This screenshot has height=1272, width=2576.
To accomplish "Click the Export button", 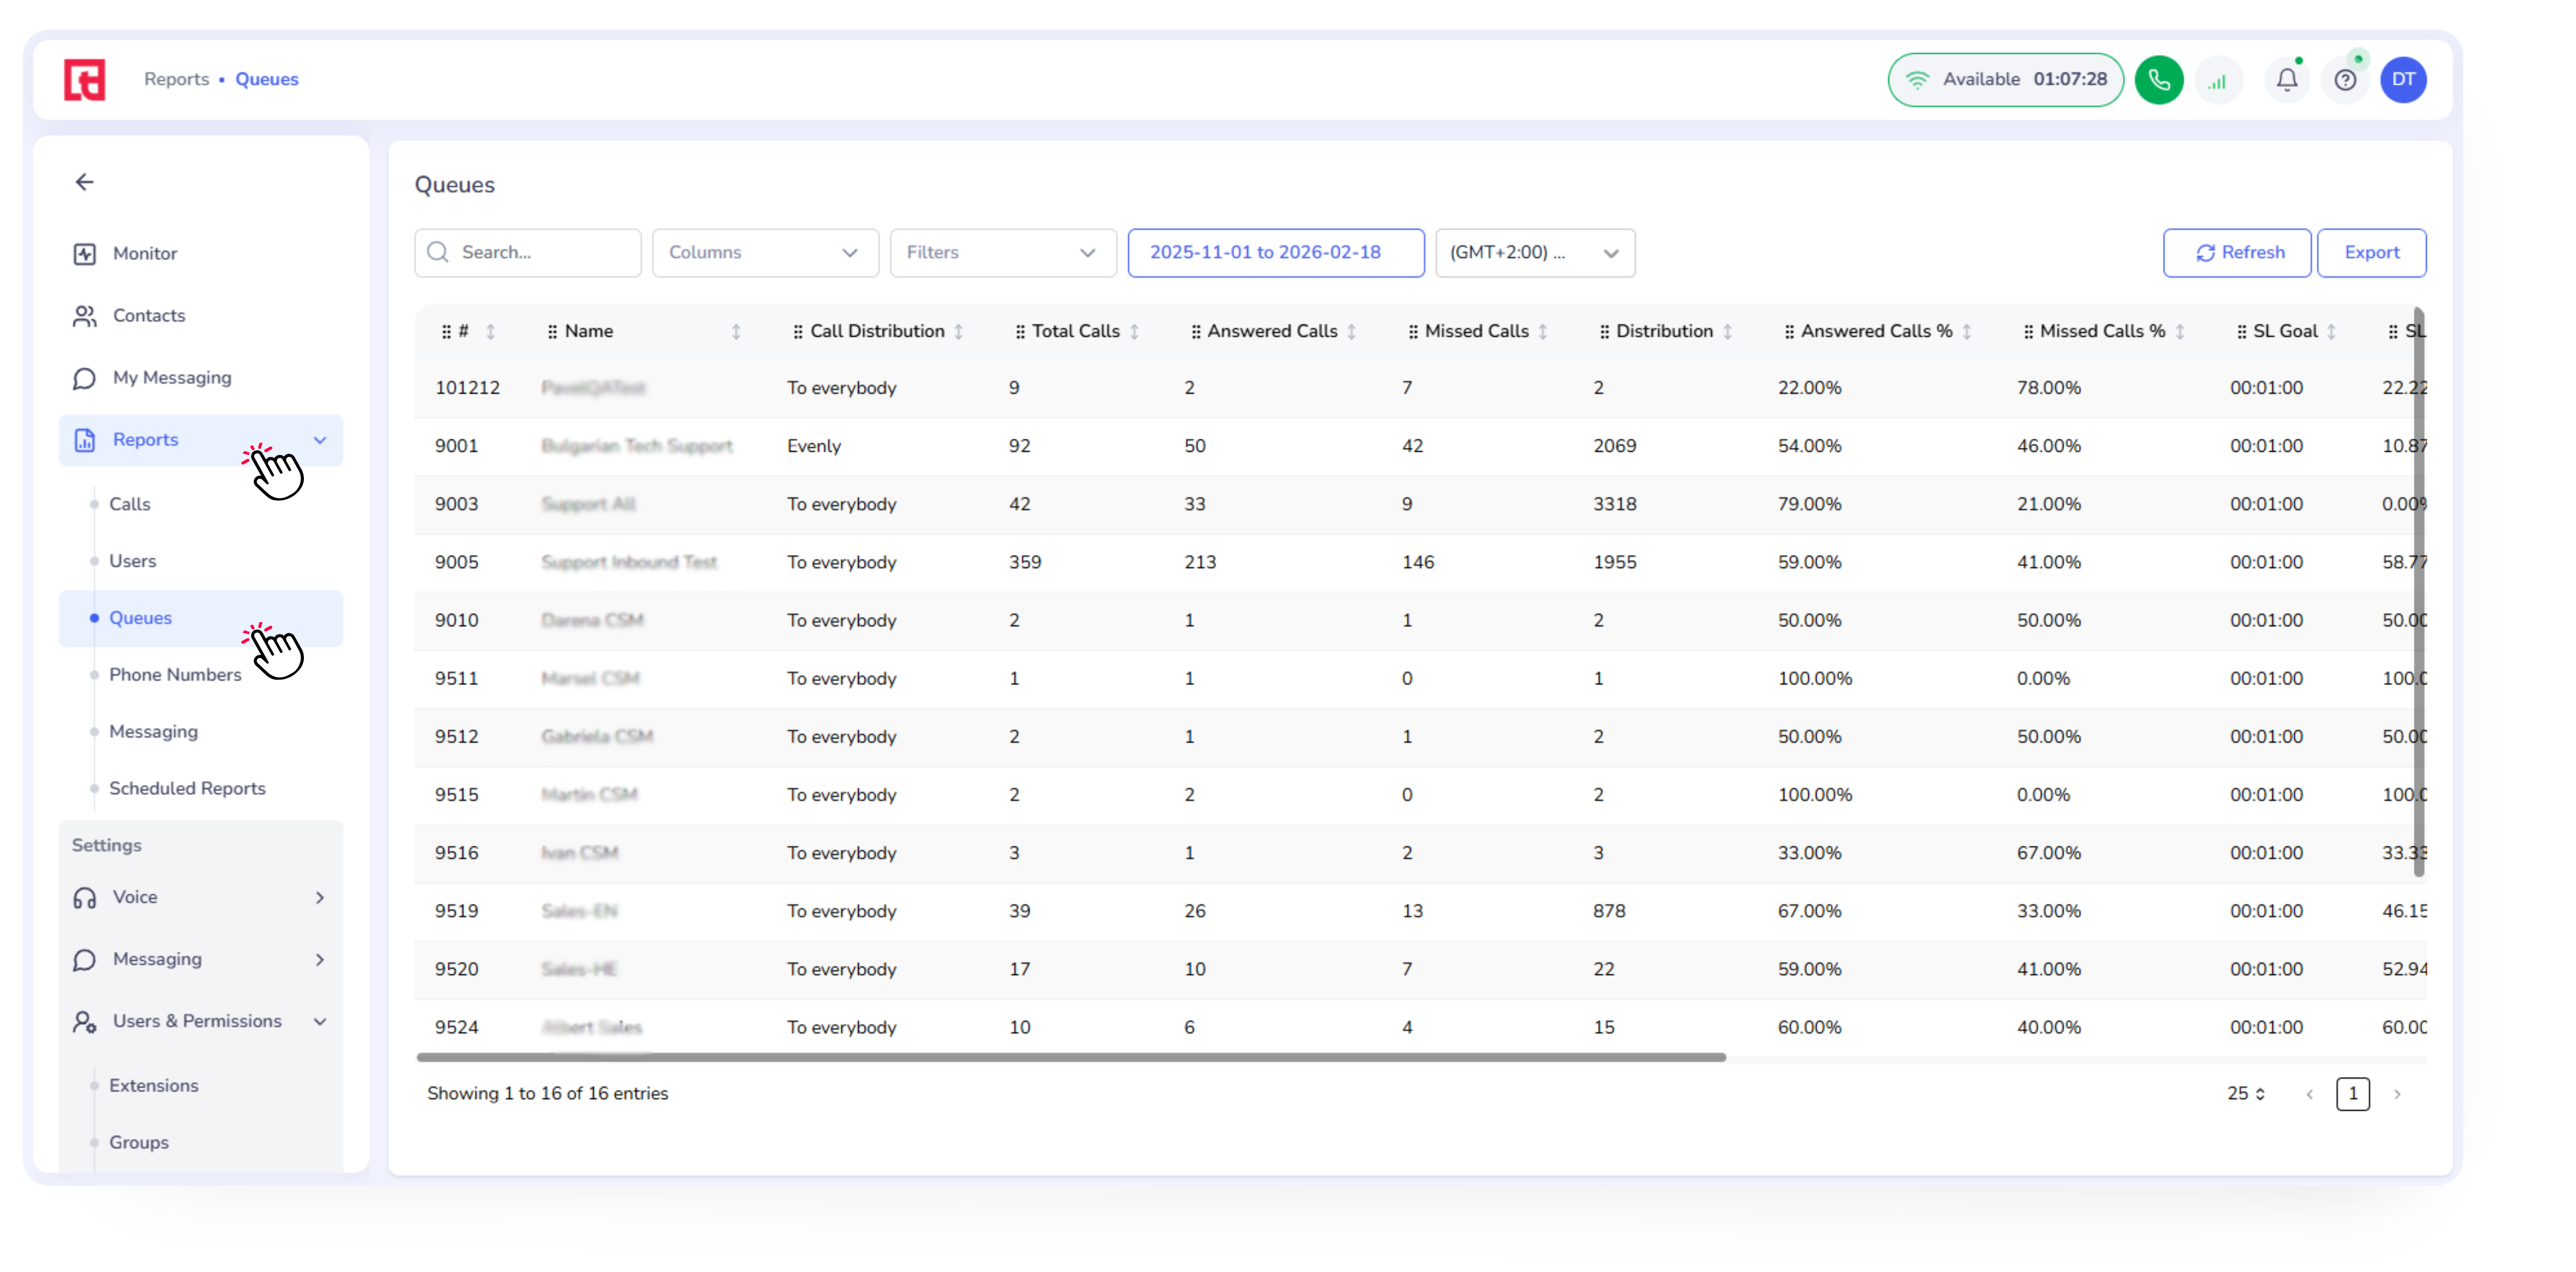I will point(2371,253).
